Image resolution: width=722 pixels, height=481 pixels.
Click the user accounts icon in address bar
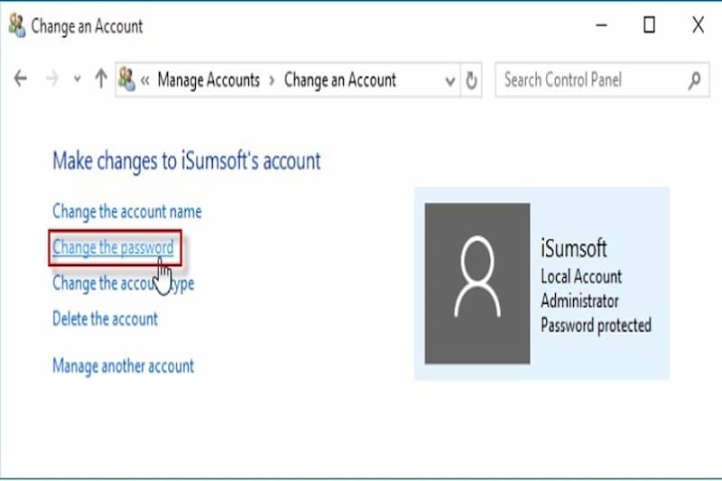pyautogui.click(x=127, y=79)
